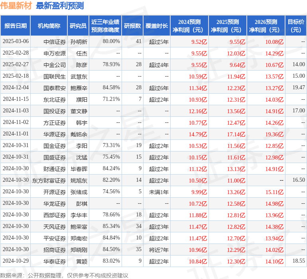The height and width of the screenshot is (279, 307).
Task: Click the 伟星新材 stock name in title
Action: pyautogui.click(x=17, y=6)
